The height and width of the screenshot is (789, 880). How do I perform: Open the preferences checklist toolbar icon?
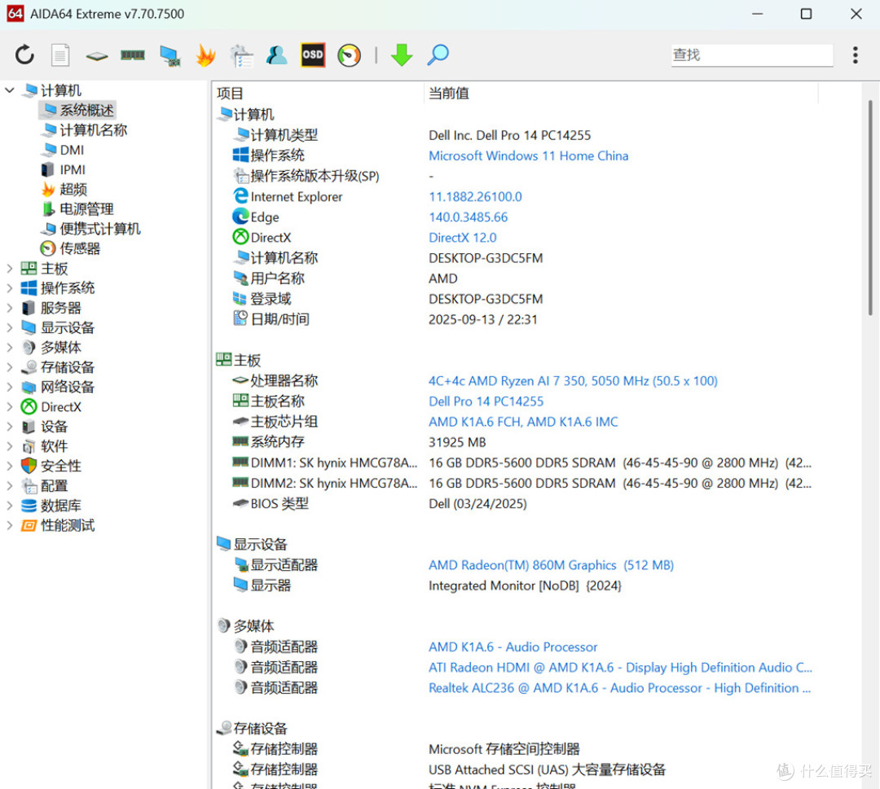tap(242, 55)
